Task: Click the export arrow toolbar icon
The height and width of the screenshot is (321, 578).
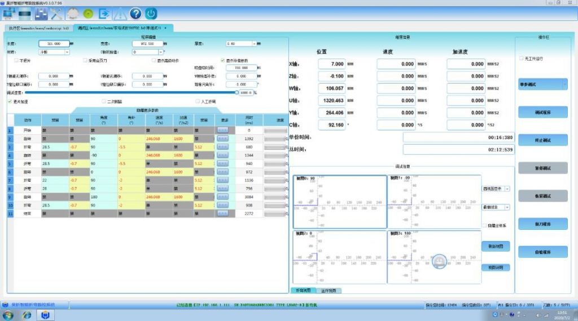Action: coord(104,14)
